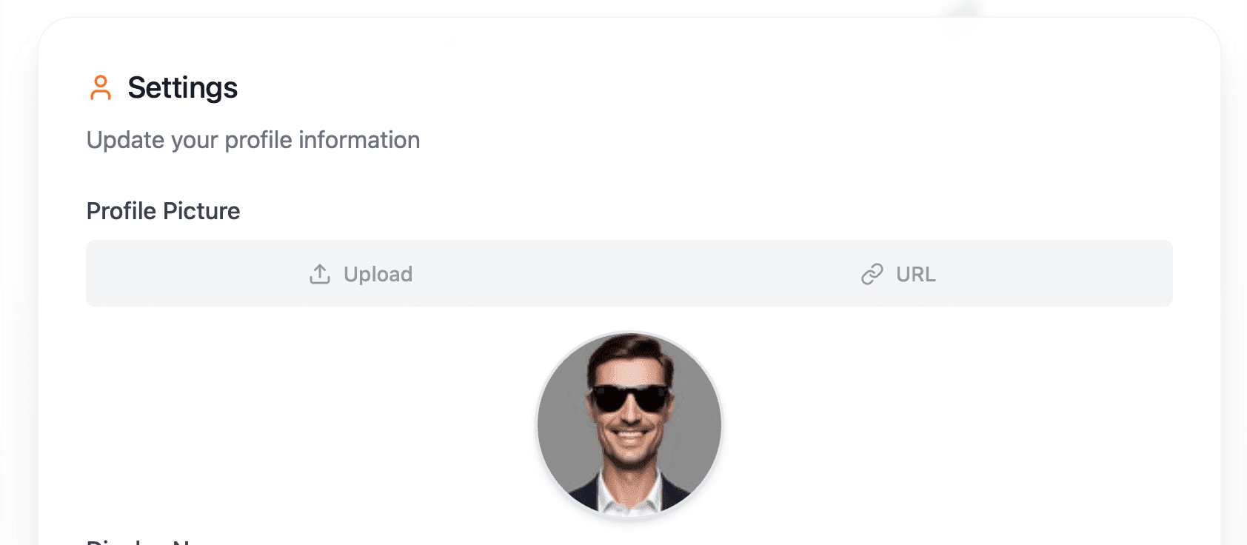1247x545 pixels.
Task: Click the chain link icon
Action: point(872,274)
